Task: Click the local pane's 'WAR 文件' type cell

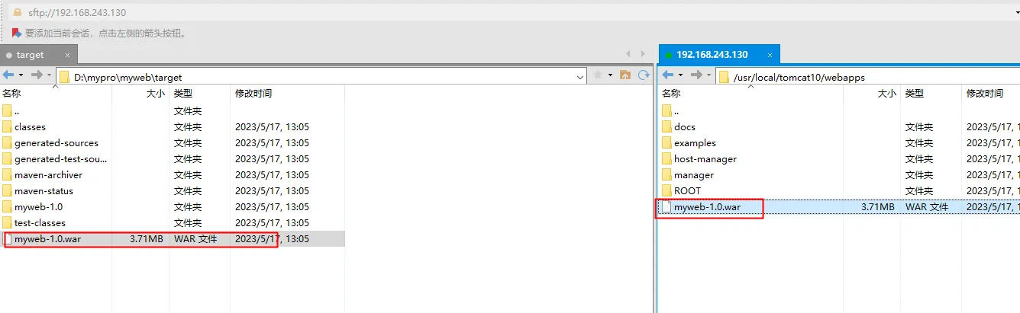Action: 195,239
